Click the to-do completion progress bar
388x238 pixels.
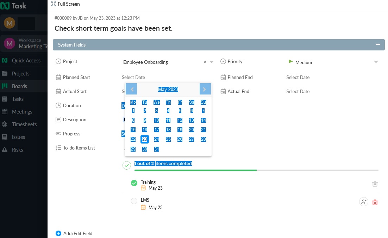256,170
